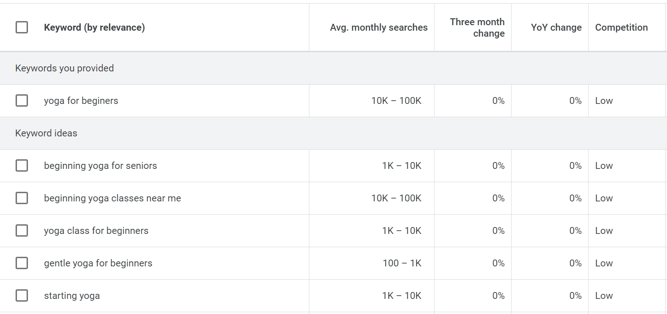Click the keyword text 'beginning yoga for seniors'
Image resolution: width=667 pixels, height=314 pixels.
100,165
